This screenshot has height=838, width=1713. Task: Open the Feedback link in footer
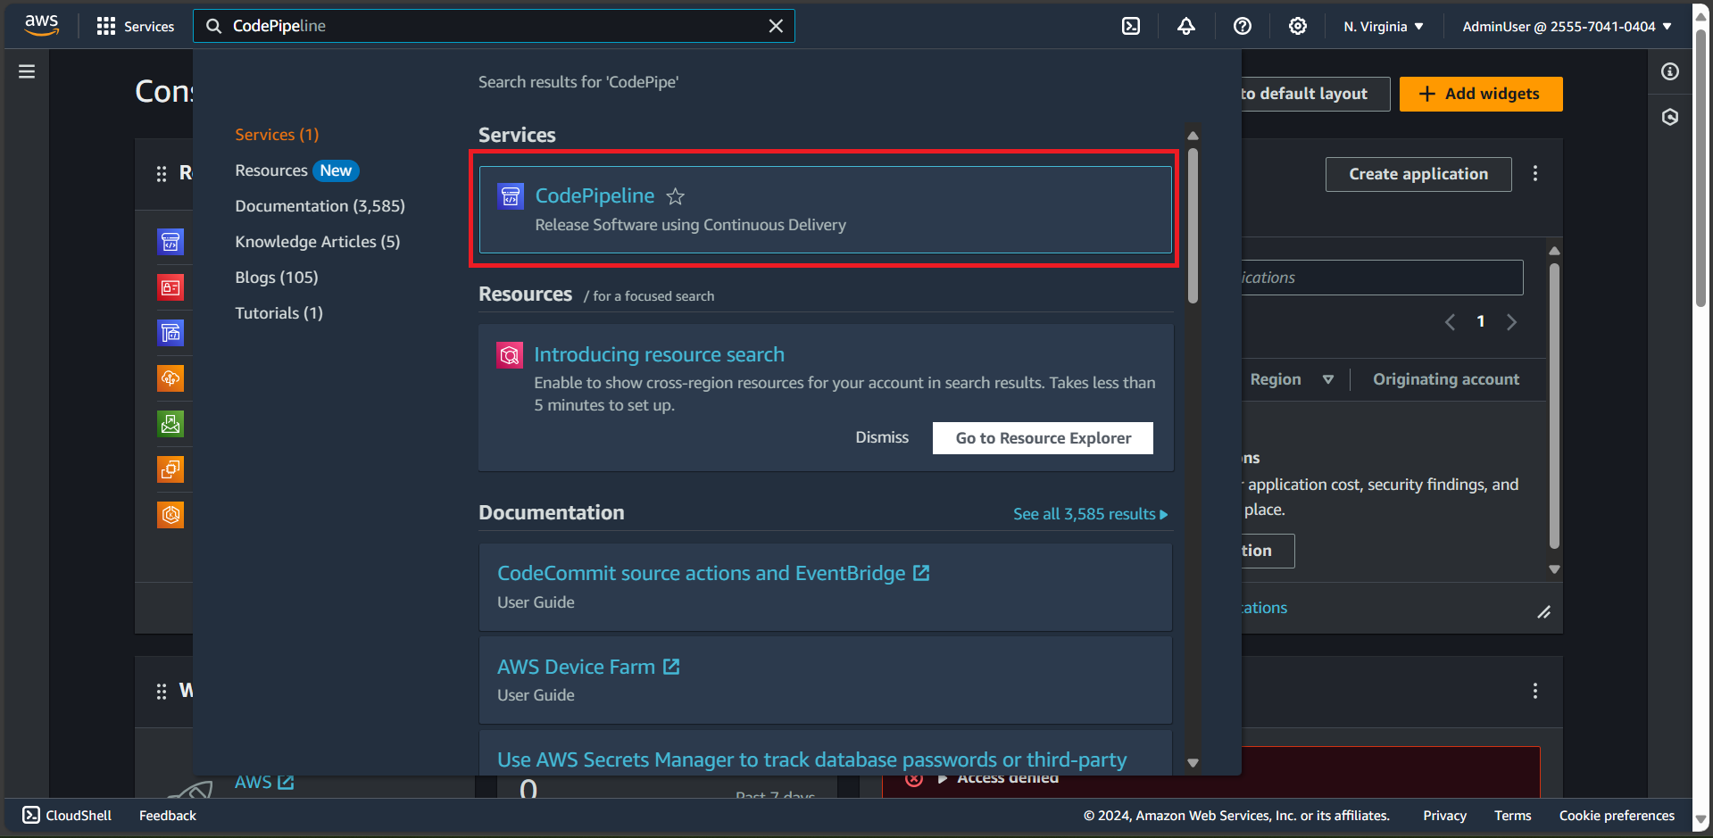coord(167,816)
